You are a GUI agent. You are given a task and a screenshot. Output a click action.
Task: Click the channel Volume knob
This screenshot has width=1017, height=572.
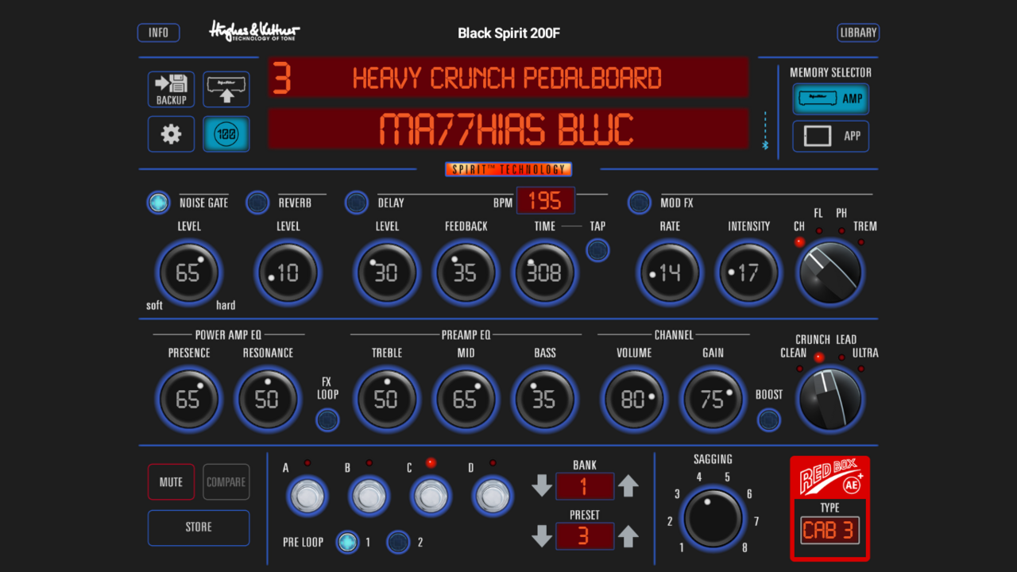(x=634, y=399)
